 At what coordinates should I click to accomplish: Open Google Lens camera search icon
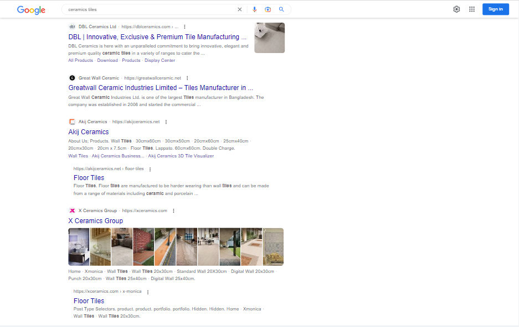[268, 9]
